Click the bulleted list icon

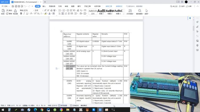(60, 10)
